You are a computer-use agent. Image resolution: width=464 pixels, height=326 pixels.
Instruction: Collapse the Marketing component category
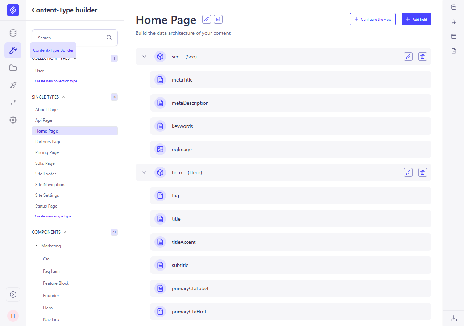coord(37,246)
